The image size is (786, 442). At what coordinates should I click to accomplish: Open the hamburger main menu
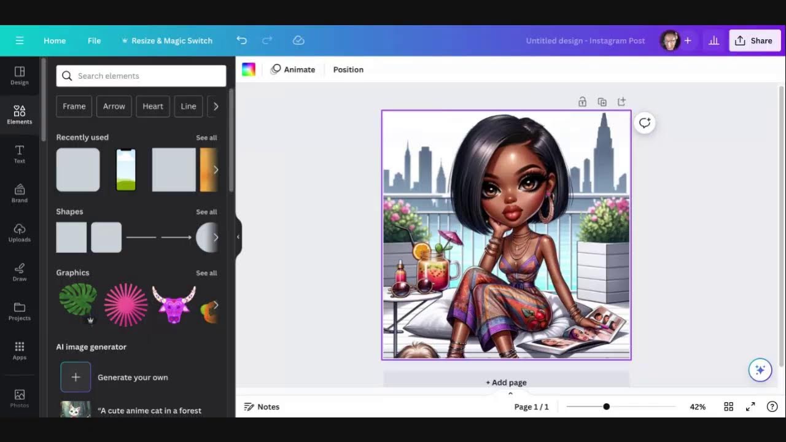point(20,41)
